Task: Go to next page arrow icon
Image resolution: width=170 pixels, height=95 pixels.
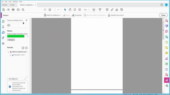Action: click(50, 10)
